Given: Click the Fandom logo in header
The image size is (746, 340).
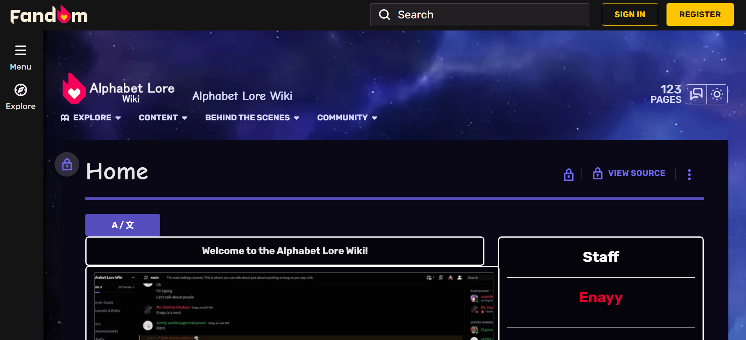Looking at the screenshot, I should click(49, 15).
